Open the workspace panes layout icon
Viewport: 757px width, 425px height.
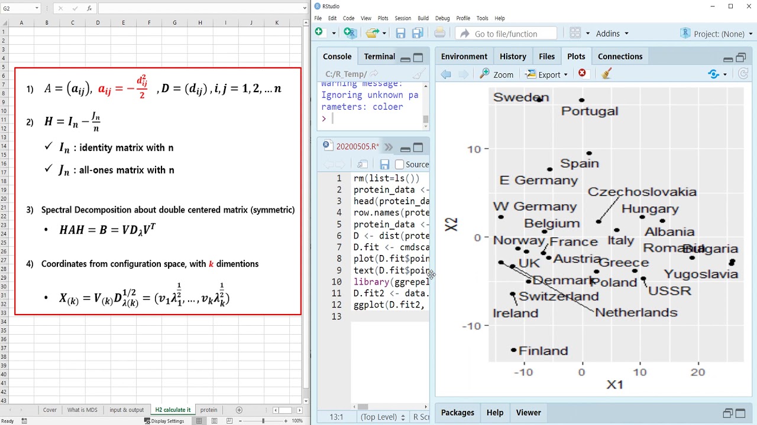coord(576,33)
